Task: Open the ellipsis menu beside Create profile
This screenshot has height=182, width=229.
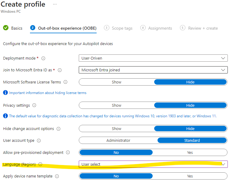Action: click(x=55, y=4)
